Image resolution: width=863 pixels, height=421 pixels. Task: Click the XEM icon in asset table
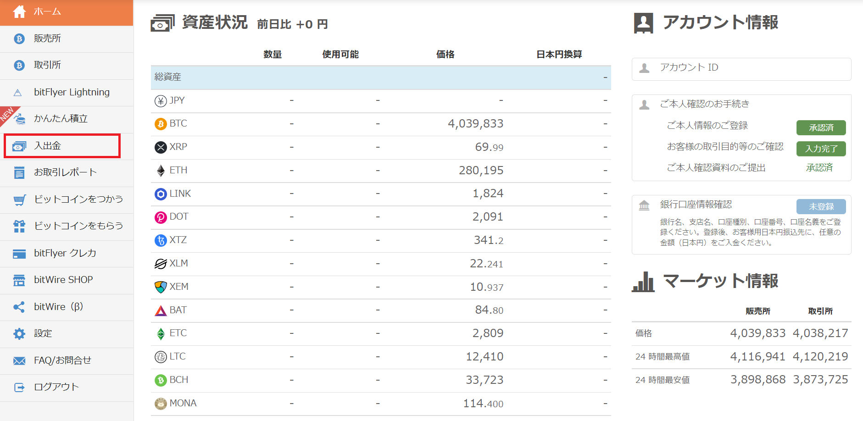(x=161, y=287)
